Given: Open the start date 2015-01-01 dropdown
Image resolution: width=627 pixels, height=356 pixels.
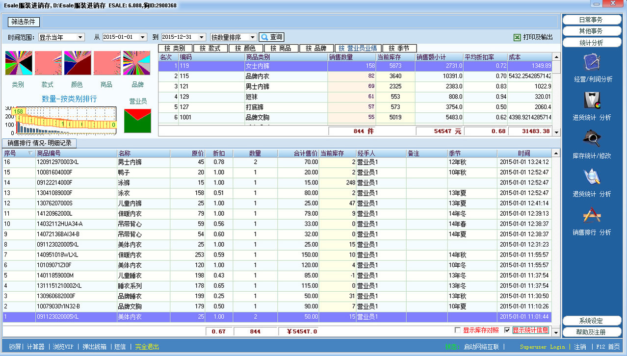Looking at the screenshot, I should [x=143, y=37].
